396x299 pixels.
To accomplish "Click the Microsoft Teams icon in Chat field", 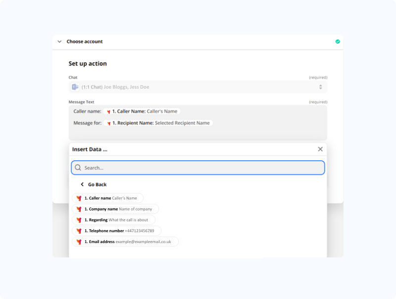I will (75, 87).
